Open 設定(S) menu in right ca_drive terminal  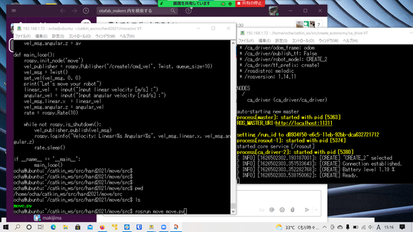[281, 41]
